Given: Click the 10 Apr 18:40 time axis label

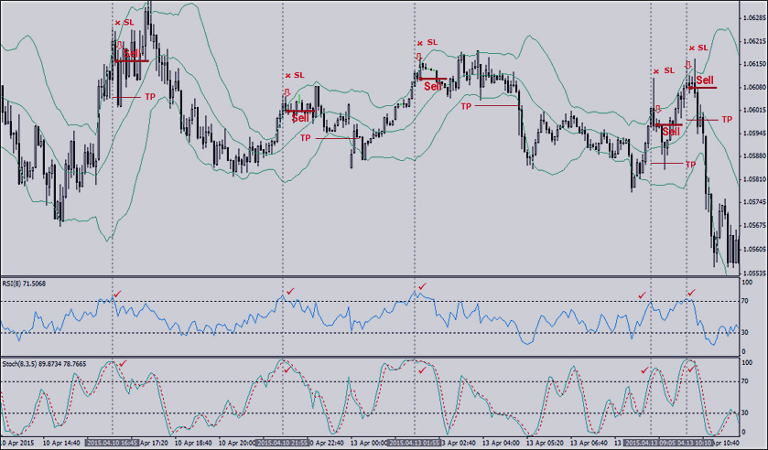Looking at the screenshot, I should pos(192,443).
